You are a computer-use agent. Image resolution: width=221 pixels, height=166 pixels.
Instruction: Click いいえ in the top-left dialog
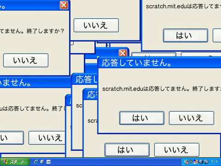[x=26, y=60]
